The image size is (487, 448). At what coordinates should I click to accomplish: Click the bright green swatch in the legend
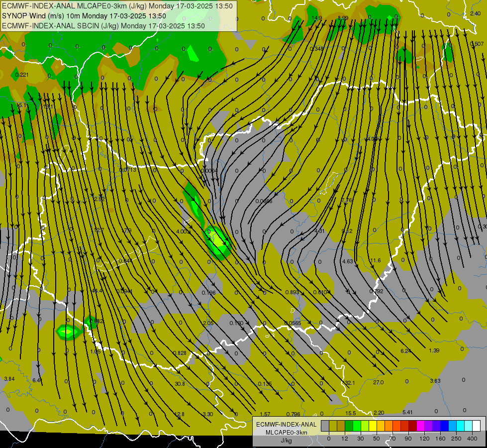(x=357, y=426)
